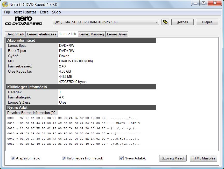Screen dimensions: 224x169
Task: Click the hex data row 0030
Action: tap(73, 134)
